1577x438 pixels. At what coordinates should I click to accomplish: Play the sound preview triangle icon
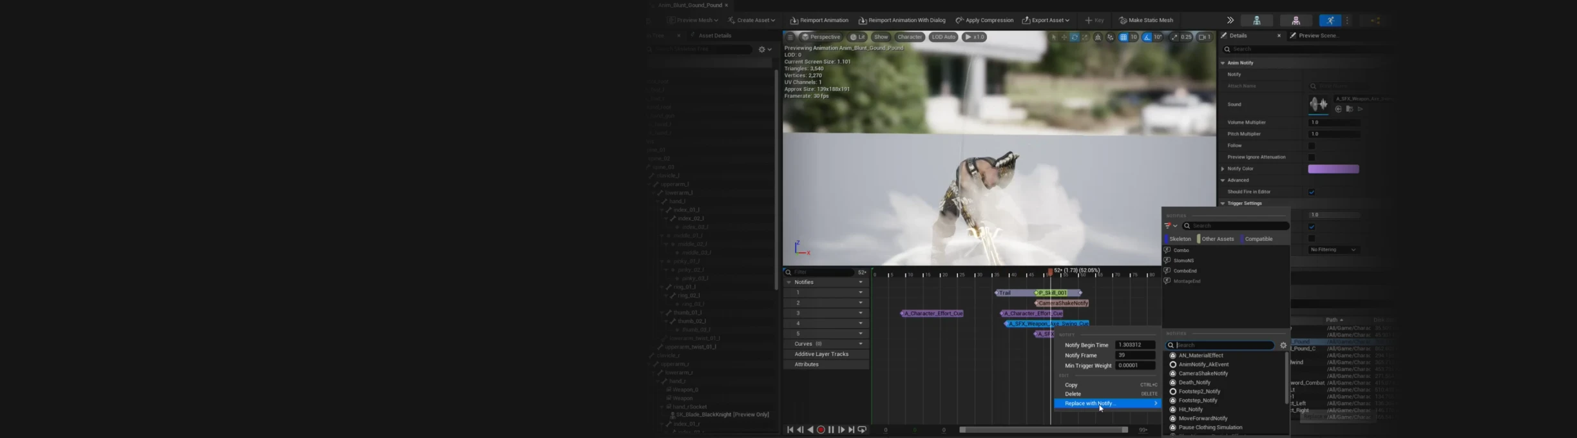(x=1360, y=109)
